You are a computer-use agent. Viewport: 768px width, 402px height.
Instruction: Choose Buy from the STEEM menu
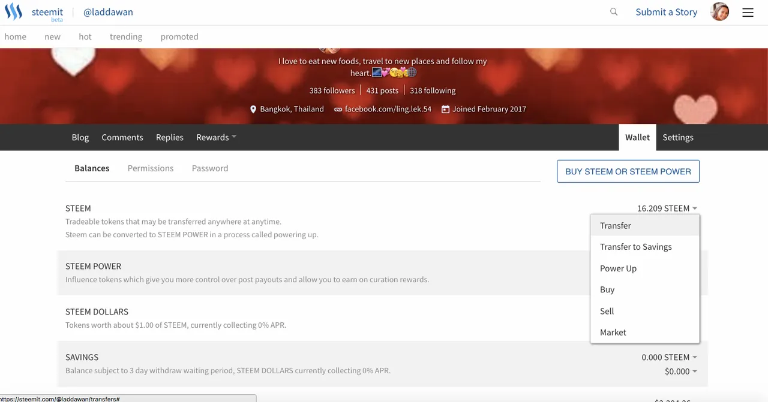645,289
